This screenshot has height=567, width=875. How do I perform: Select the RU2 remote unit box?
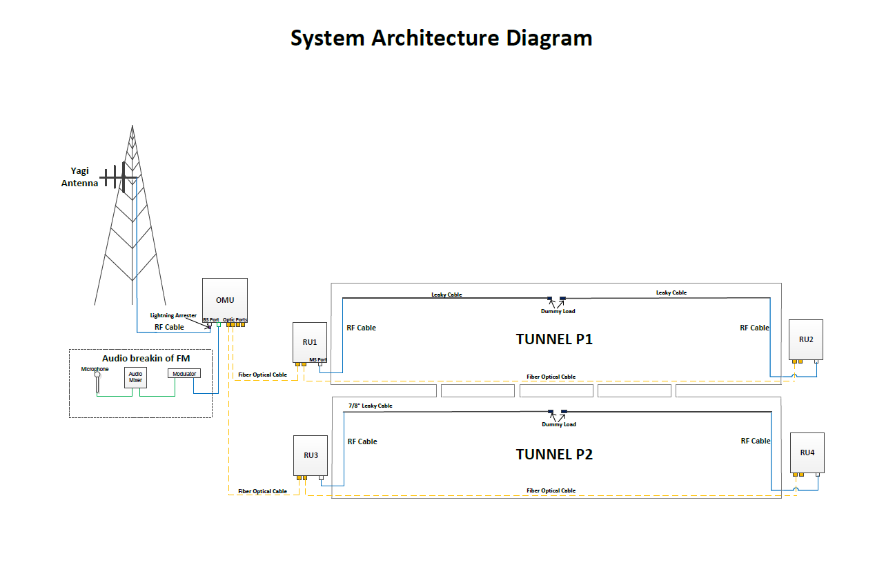pos(806,339)
